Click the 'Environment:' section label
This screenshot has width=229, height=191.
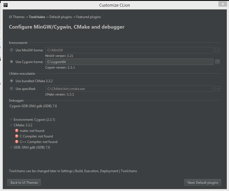(18, 43)
